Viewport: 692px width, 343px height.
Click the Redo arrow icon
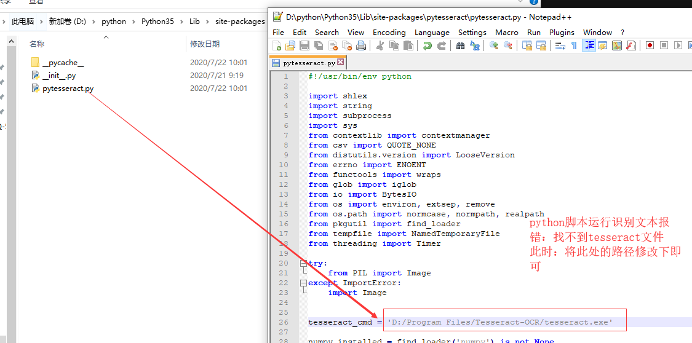click(x=441, y=45)
